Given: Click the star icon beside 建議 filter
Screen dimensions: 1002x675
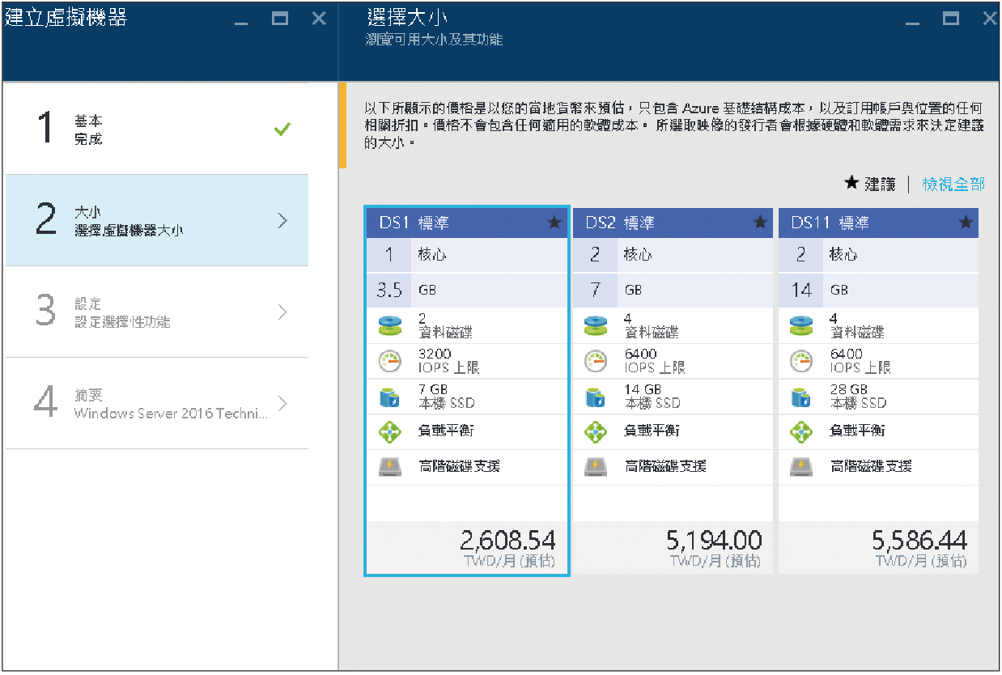Looking at the screenshot, I should (x=851, y=184).
